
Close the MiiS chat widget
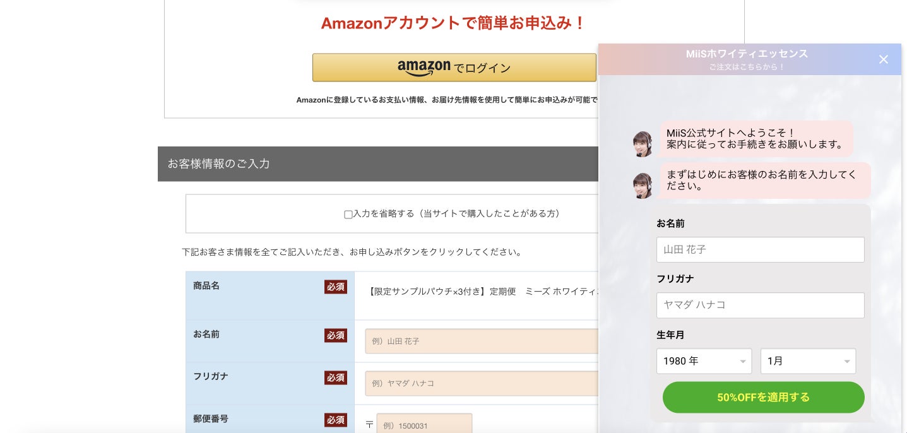click(x=883, y=59)
